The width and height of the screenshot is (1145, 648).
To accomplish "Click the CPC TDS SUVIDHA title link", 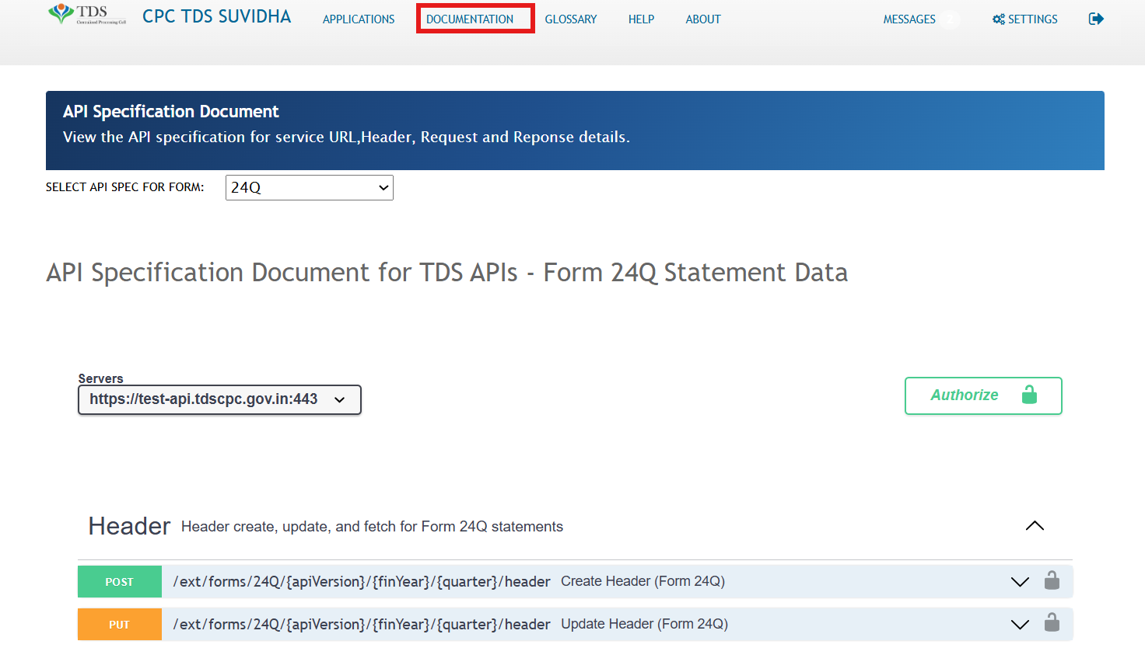I will pos(216,17).
